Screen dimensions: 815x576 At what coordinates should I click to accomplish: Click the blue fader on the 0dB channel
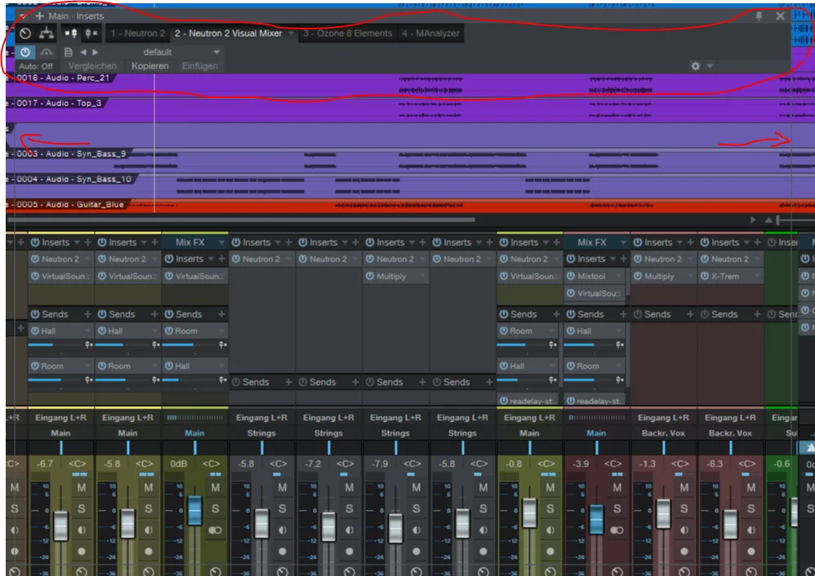[195, 510]
